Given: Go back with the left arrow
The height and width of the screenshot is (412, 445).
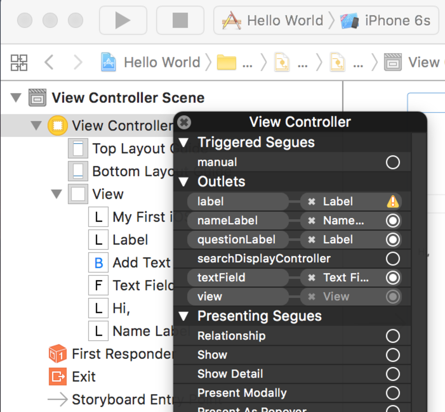Looking at the screenshot, I should pyautogui.click(x=49, y=62).
